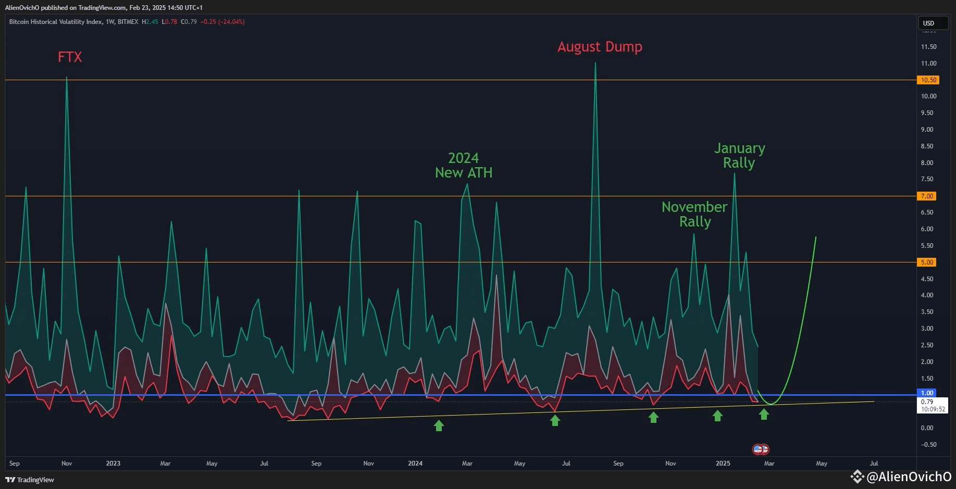This screenshot has height=489, width=956.
Task: Select the red FTX annotation
Action: point(70,57)
